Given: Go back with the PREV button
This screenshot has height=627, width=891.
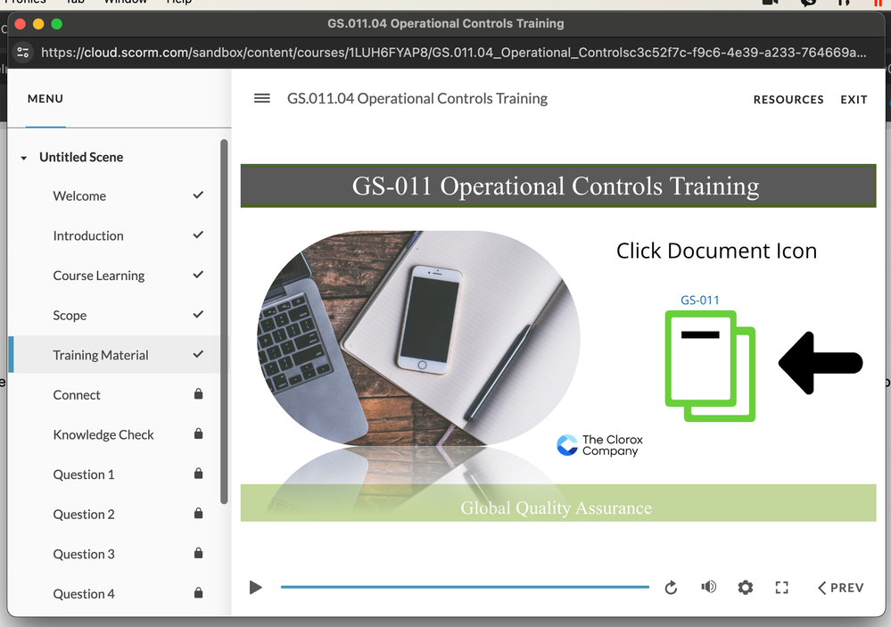Looking at the screenshot, I should (x=840, y=587).
